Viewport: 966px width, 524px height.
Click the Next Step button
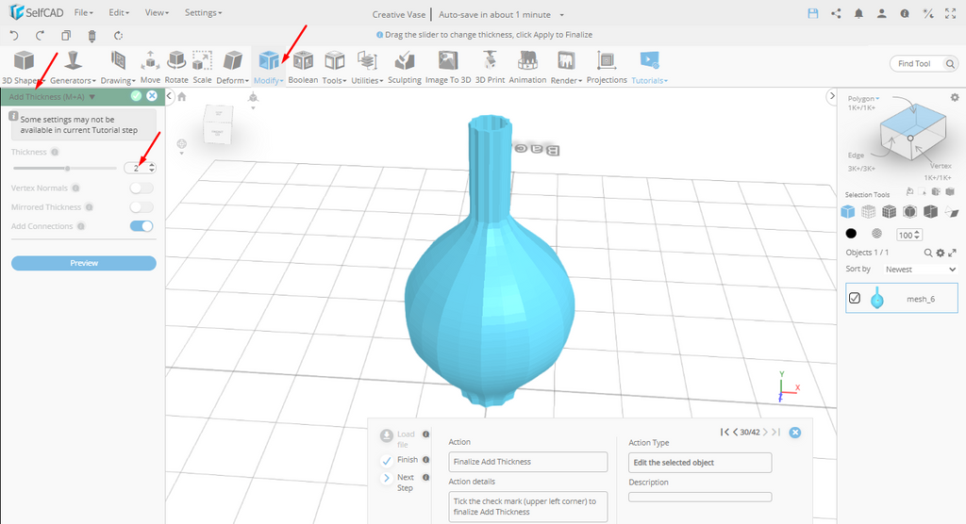click(x=387, y=478)
